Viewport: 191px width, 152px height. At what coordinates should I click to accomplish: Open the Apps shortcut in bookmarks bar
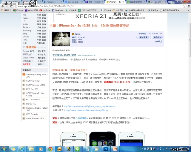6,10
